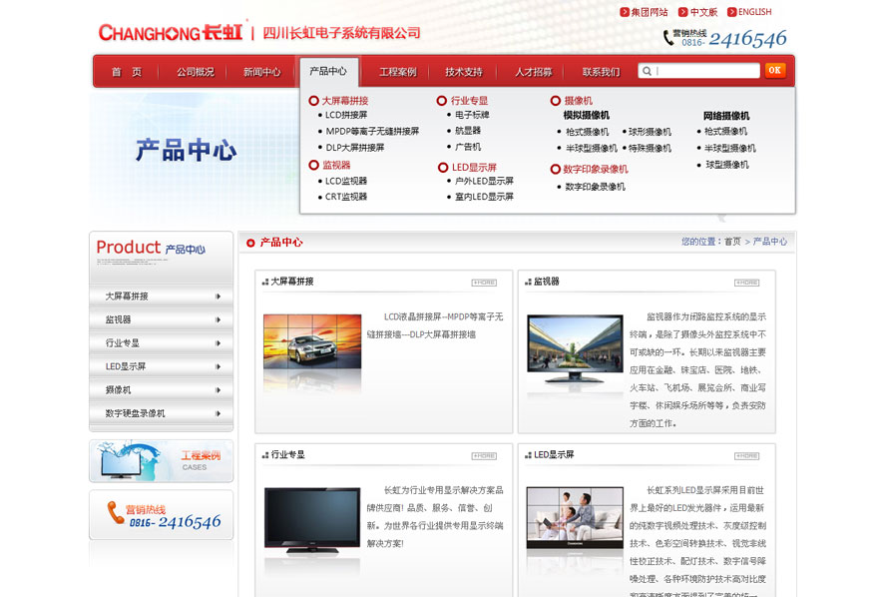Open the 集团网站 link

pos(650,12)
